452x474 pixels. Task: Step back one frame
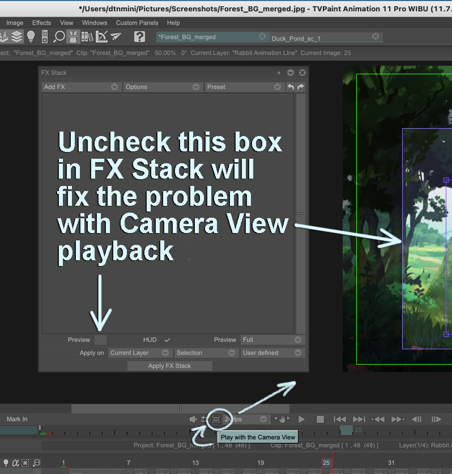[x=417, y=419]
